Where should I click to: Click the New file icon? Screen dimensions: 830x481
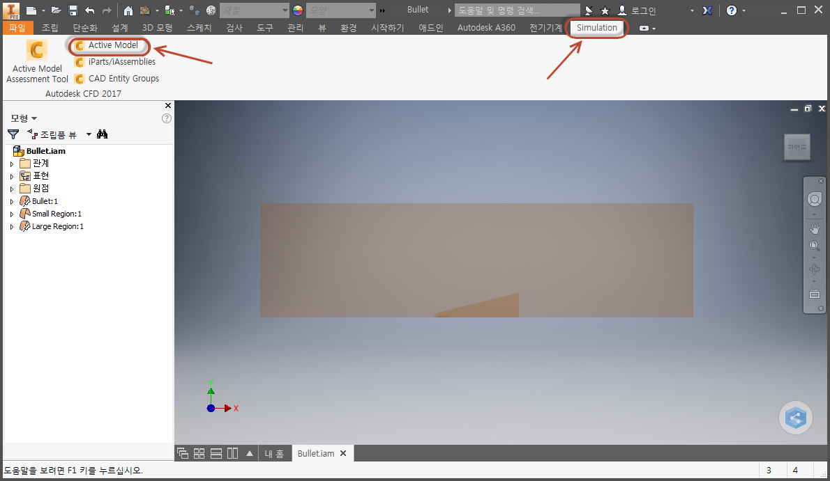tap(32, 10)
